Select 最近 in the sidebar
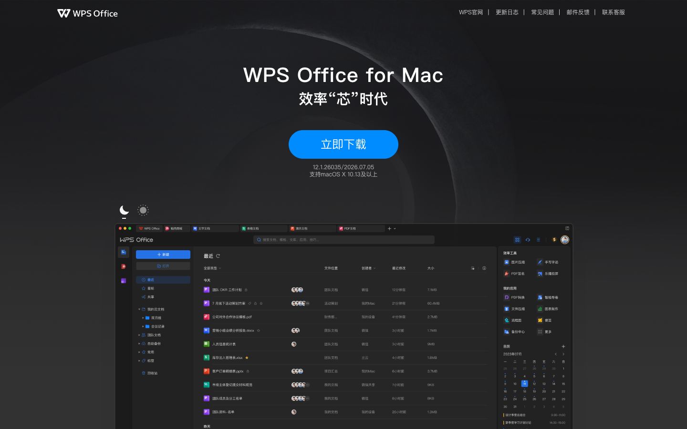This screenshot has height=429, width=687. click(163, 280)
